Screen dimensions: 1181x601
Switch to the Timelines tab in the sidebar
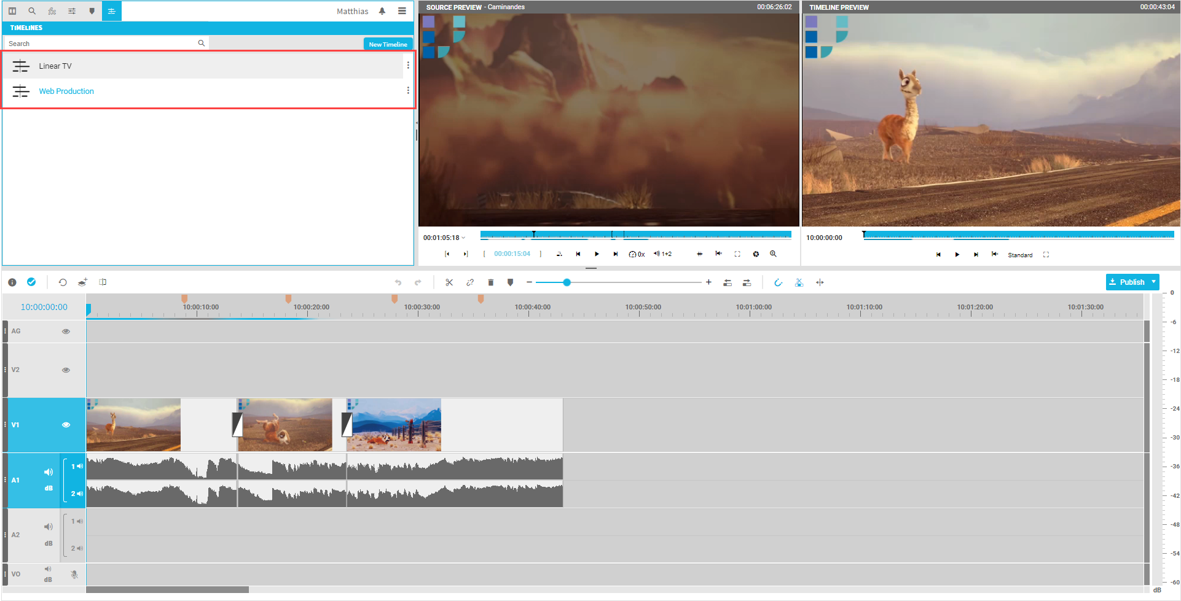[x=111, y=10]
